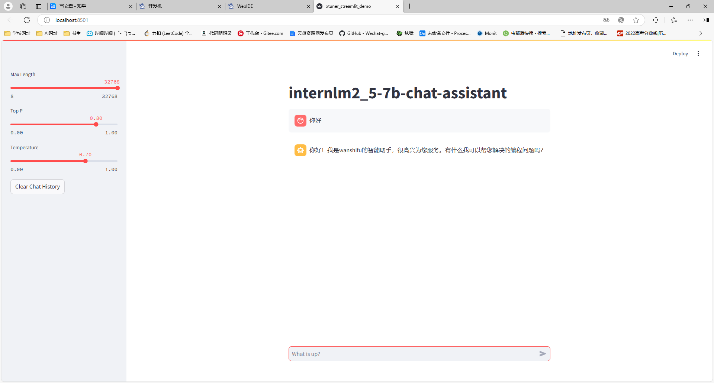Open browser extensions puzzle icon

656,20
